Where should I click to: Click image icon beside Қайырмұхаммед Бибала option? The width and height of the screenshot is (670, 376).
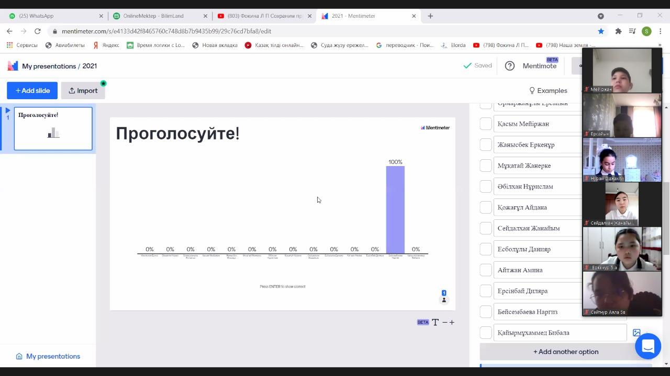[636, 333]
